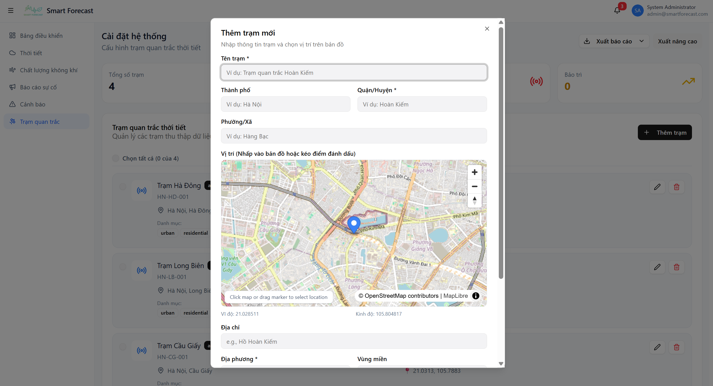Open the hamburger sidebar menu icon
Image resolution: width=713 pixels, height=386 pixels.
point(11,11)
